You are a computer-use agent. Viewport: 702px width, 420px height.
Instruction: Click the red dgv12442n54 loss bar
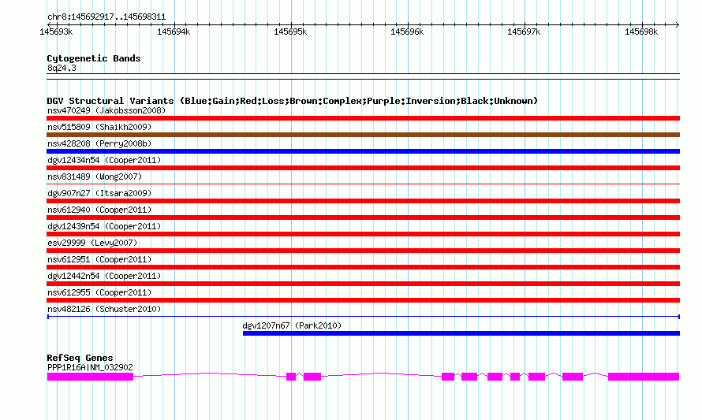(x=363, y=284)
